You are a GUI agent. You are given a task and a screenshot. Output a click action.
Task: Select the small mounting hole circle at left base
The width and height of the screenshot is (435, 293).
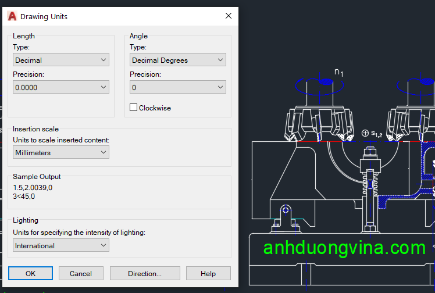pyautogui.click(x=285, y=210)
